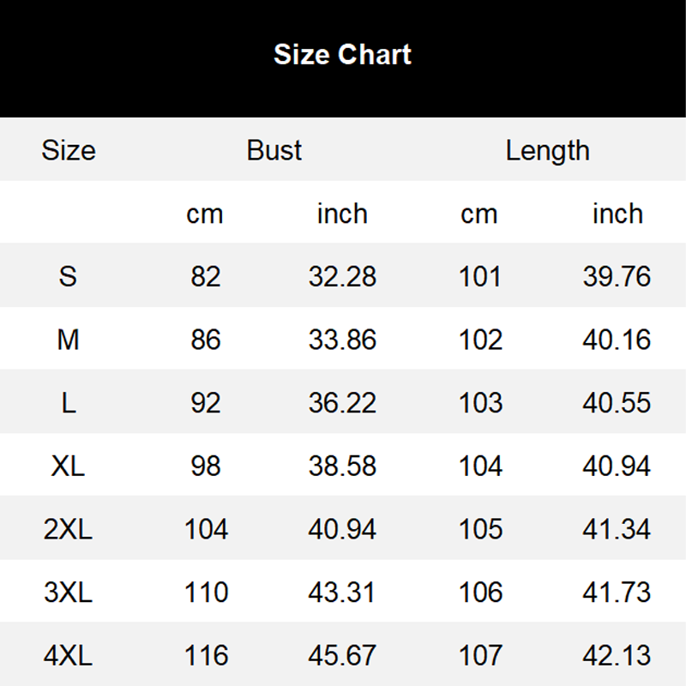Click the cm subheader under Bust
686x686 pixels.
(x=205, y=214)
